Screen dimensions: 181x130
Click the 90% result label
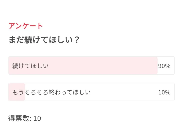click(164, 66)
